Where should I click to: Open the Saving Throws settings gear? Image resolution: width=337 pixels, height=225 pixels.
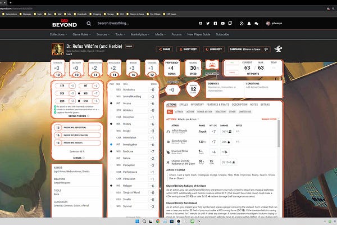[x=88, y=116]
